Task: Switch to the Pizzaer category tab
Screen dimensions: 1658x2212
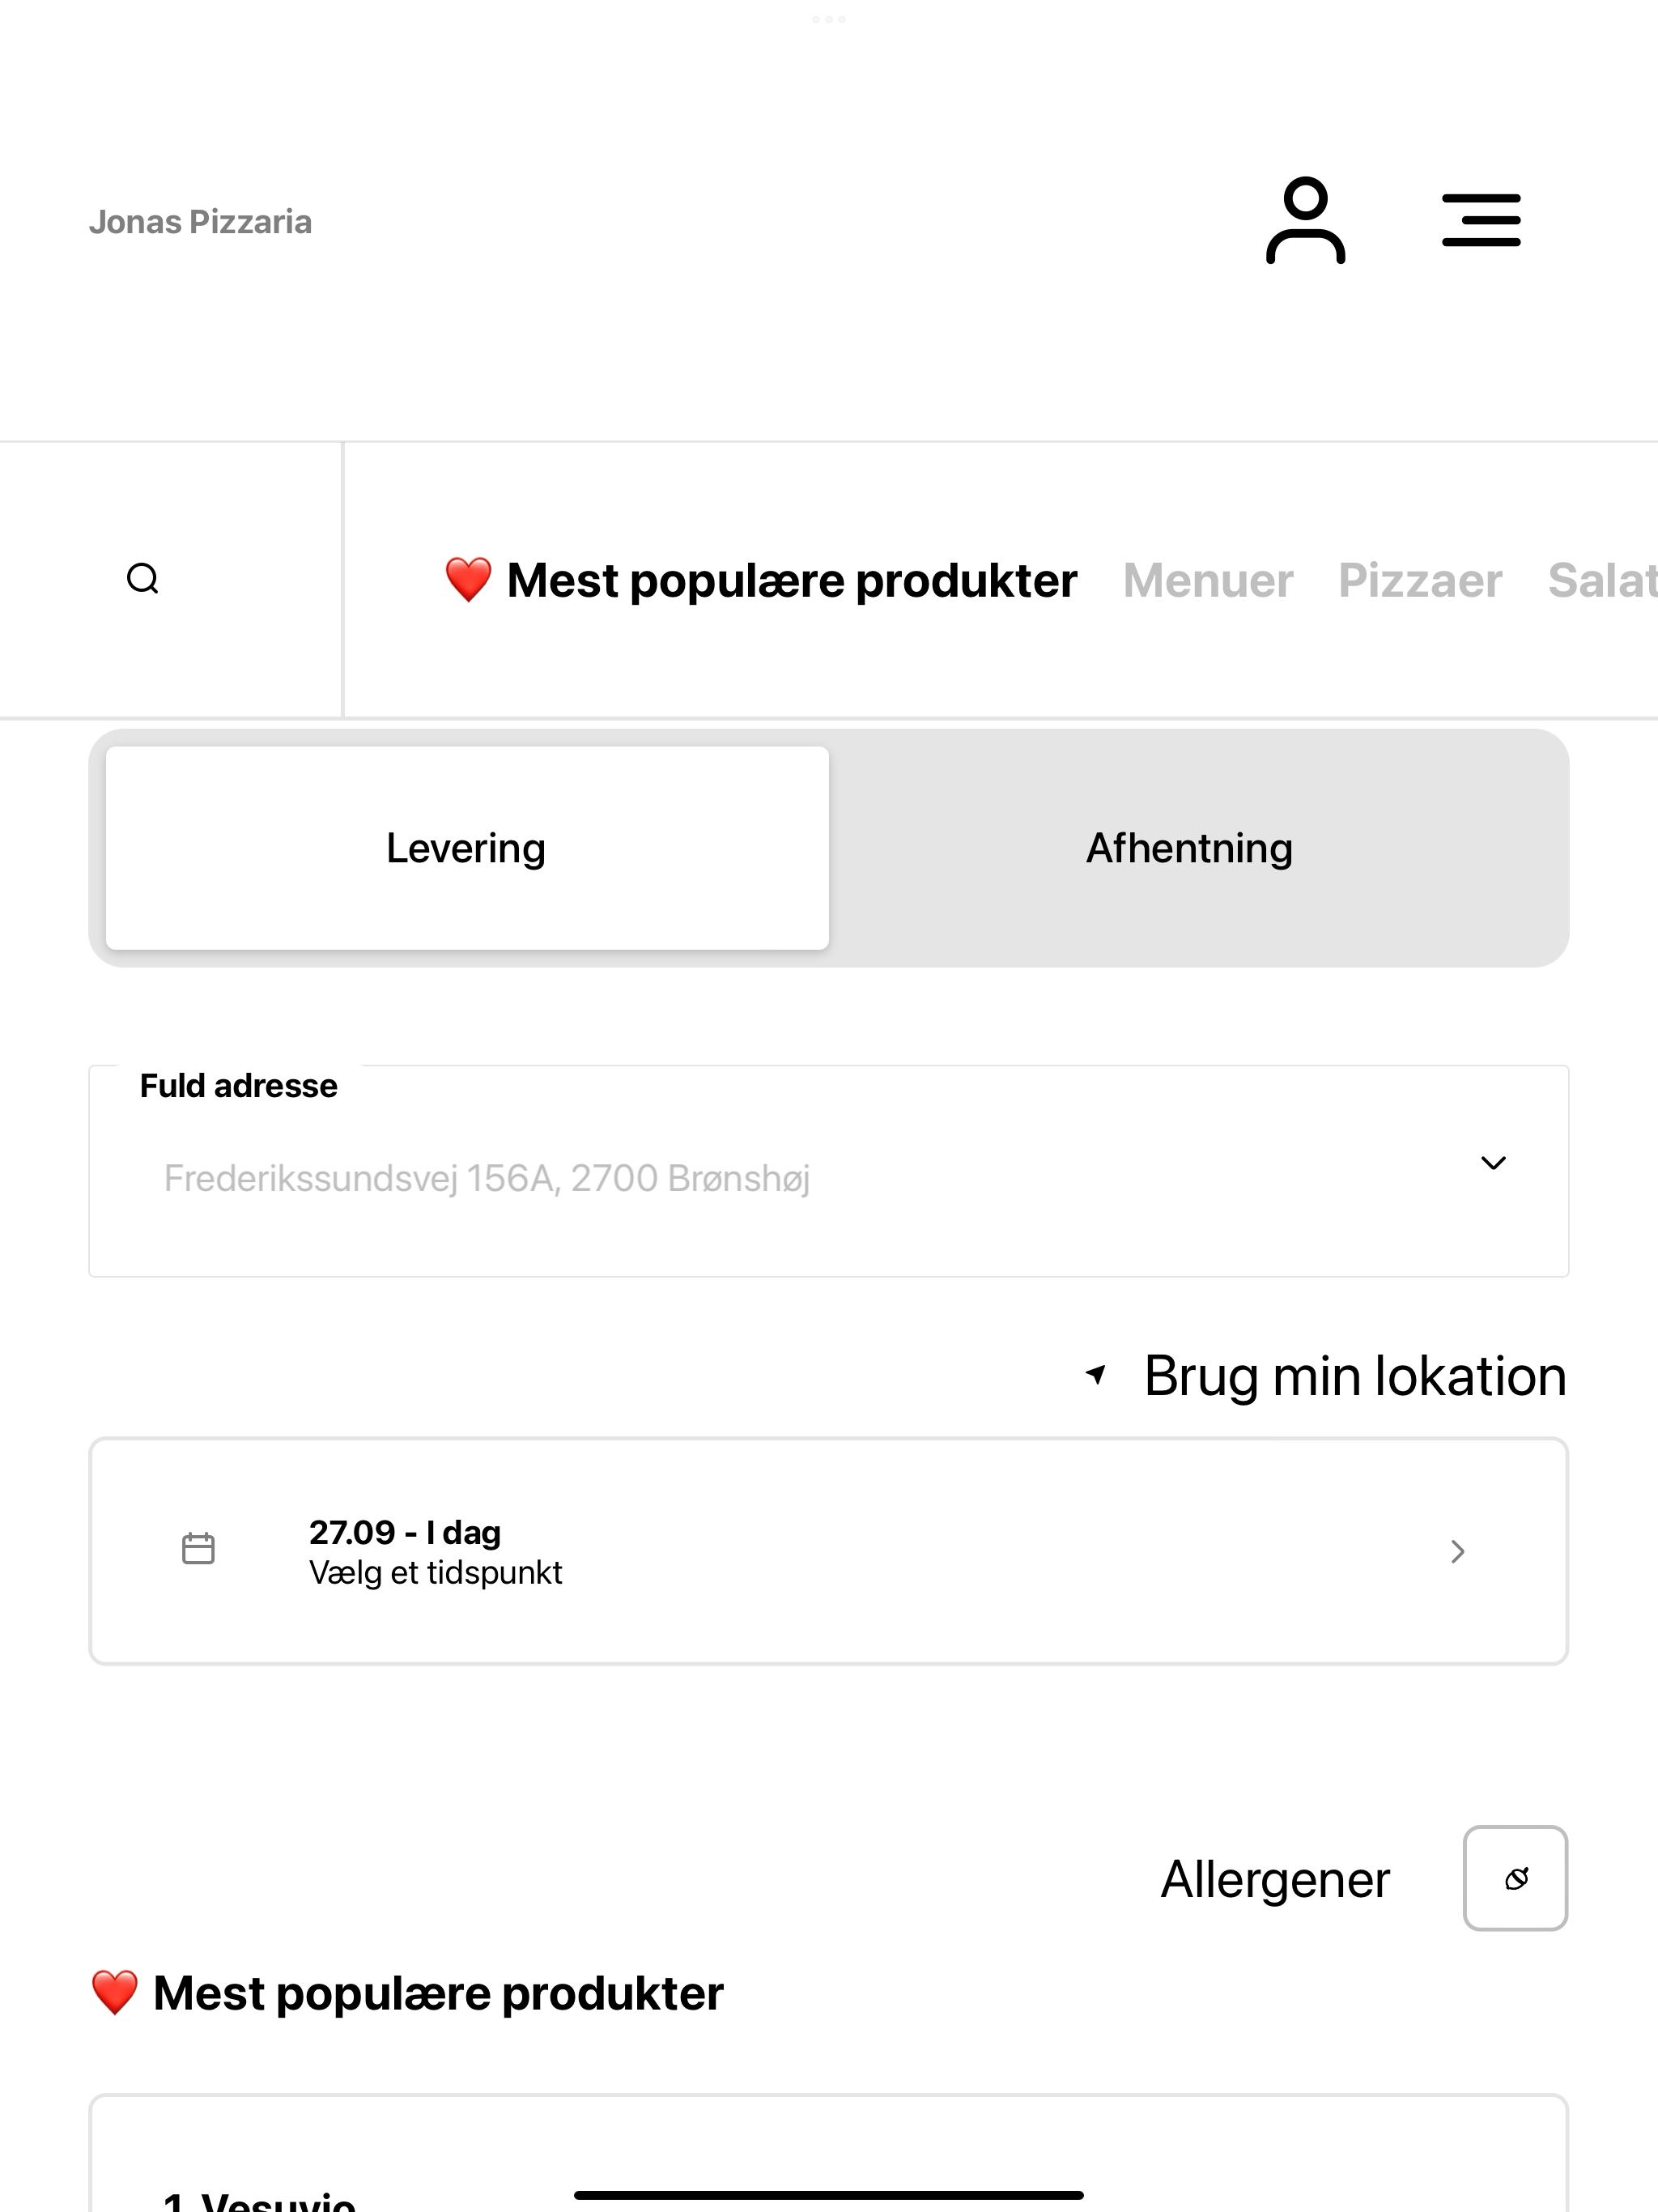Action: [x=1420, y=581]
